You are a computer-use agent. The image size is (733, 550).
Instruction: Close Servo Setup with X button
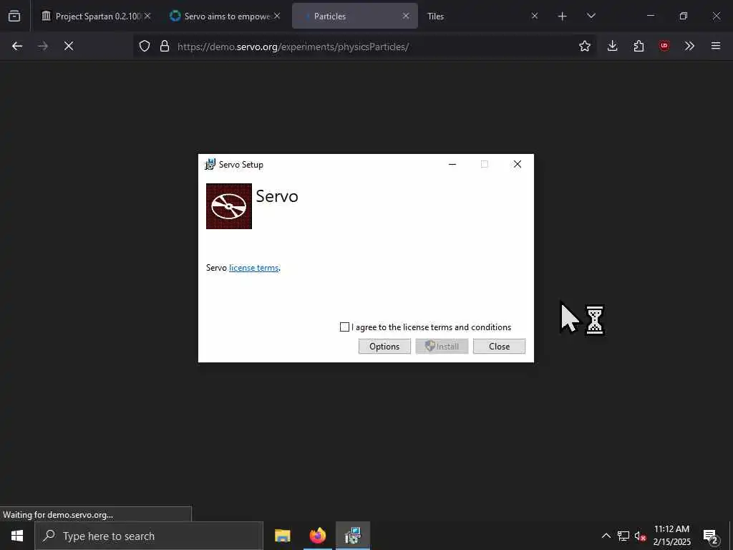click(x=518, y=164)
